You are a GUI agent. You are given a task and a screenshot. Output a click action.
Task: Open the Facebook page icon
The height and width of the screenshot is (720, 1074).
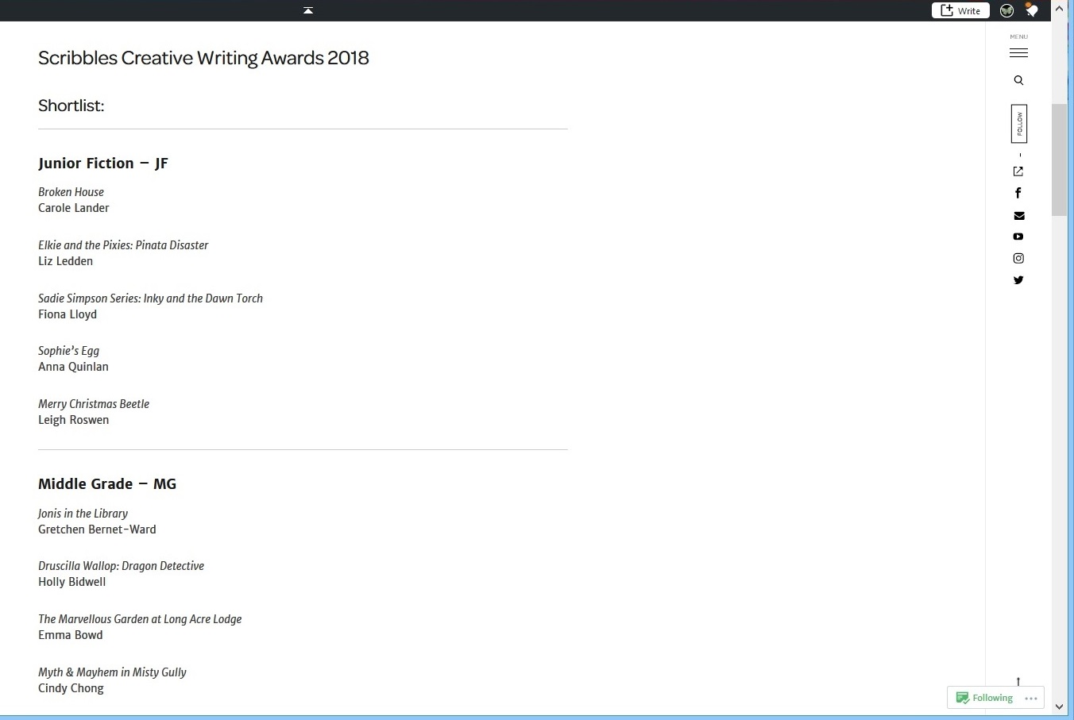pyautogui.click(x=1018, y=192)
